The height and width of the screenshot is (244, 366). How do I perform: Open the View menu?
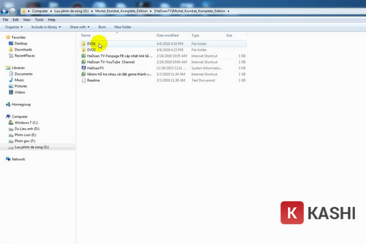[27, 20]
